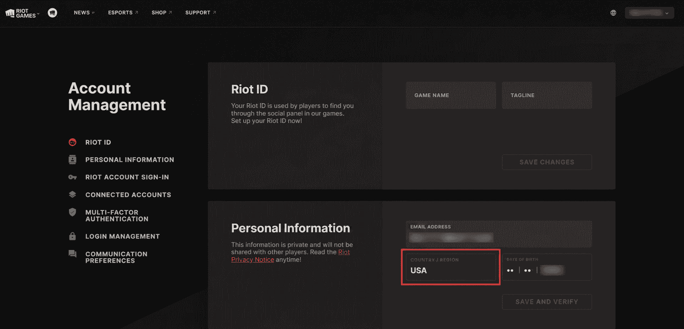Go to Riot ID section

(98, 142)
